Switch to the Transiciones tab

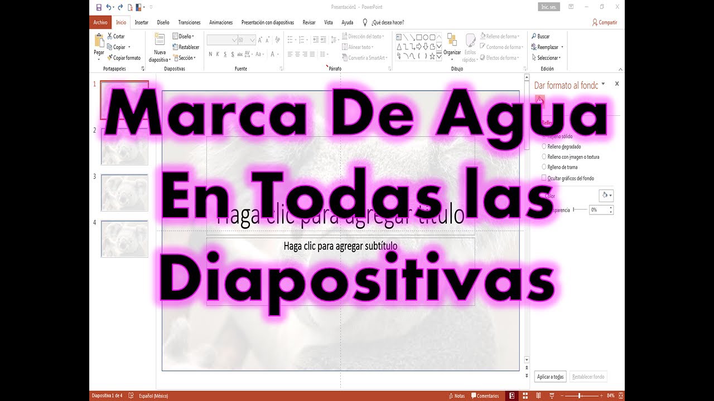(x=190, y=22)
